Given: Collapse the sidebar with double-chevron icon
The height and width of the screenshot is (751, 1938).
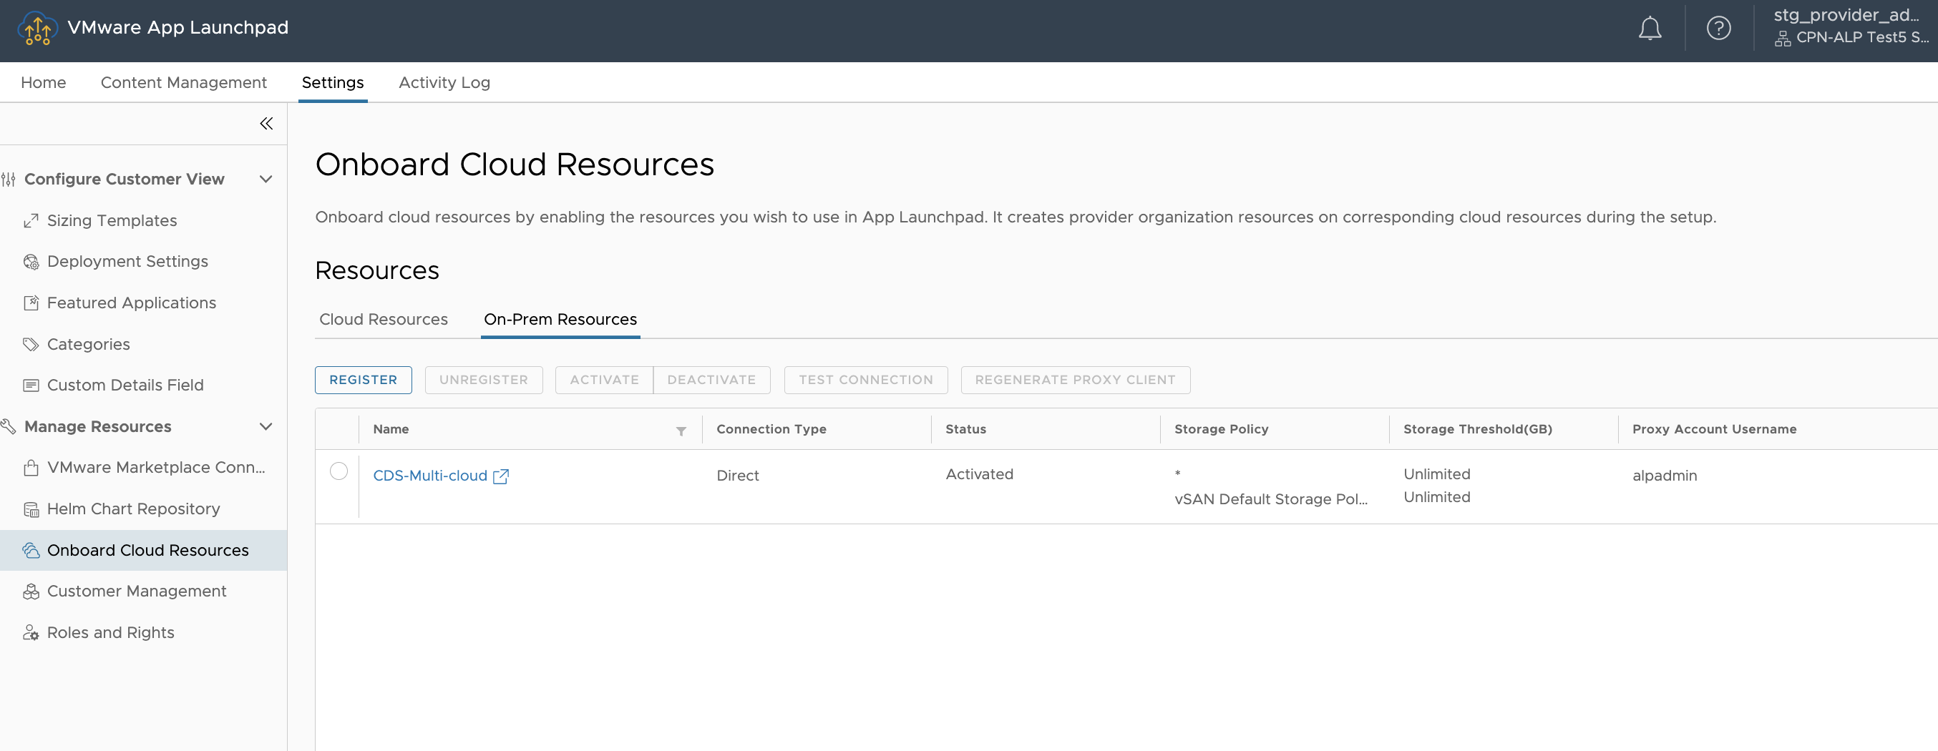Looking at the screenshot, I should 266,123.
